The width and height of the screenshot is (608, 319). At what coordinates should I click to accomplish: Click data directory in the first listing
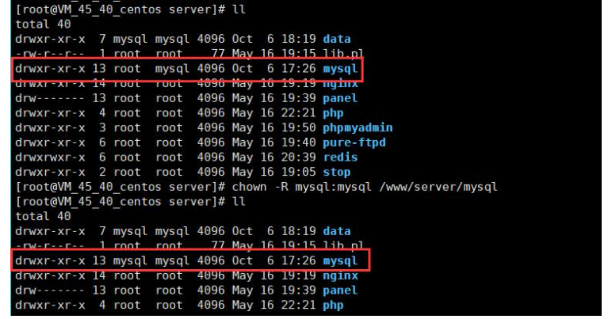336,38
